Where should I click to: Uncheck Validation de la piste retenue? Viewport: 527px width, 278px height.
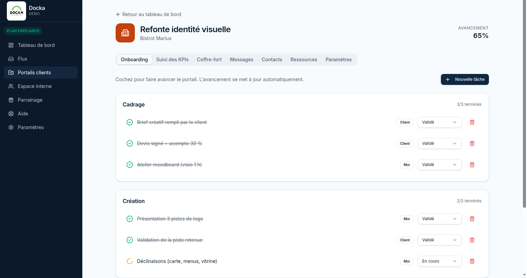pyautogui.click(x=130, y=240)
